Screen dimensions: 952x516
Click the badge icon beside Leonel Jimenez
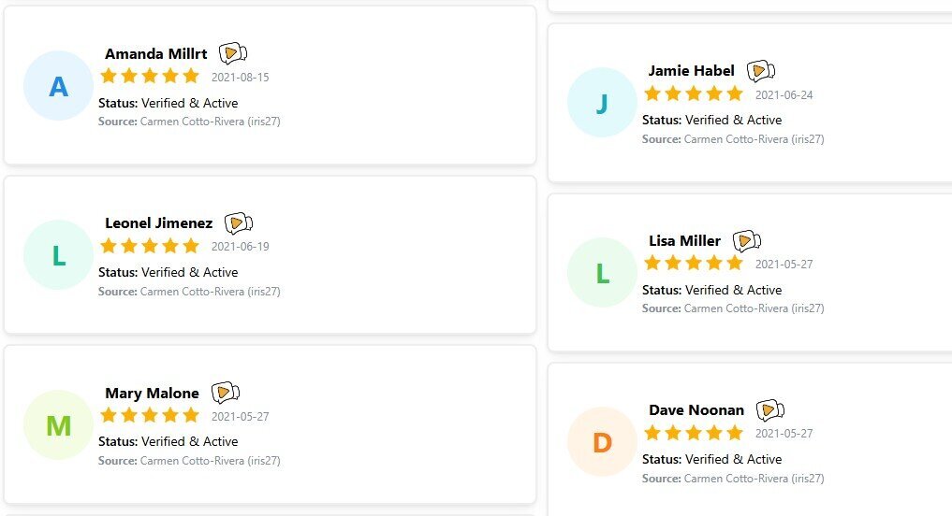(239, 223)
